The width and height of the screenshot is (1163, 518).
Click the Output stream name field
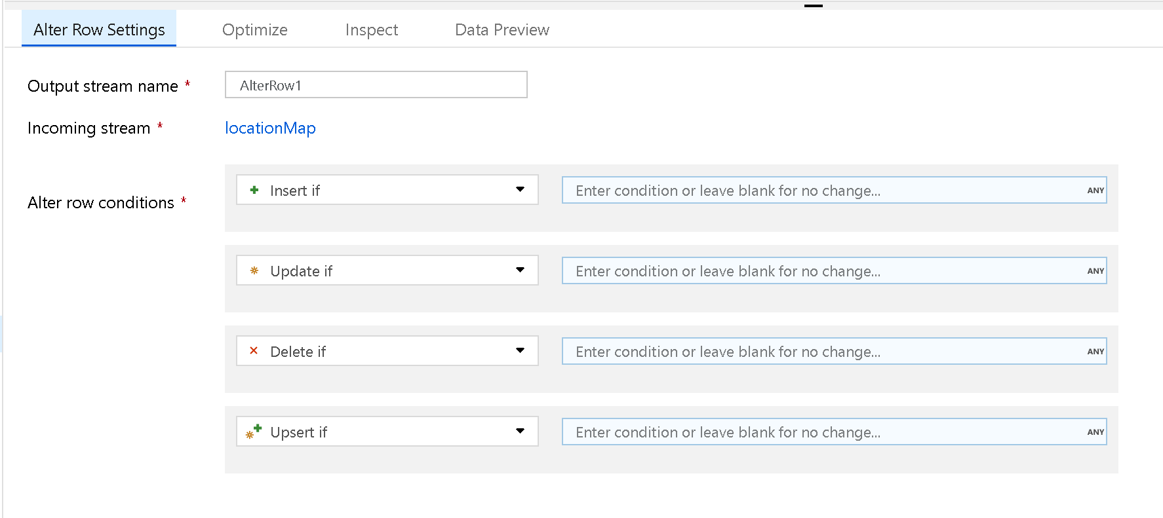[x=376, y=85]
